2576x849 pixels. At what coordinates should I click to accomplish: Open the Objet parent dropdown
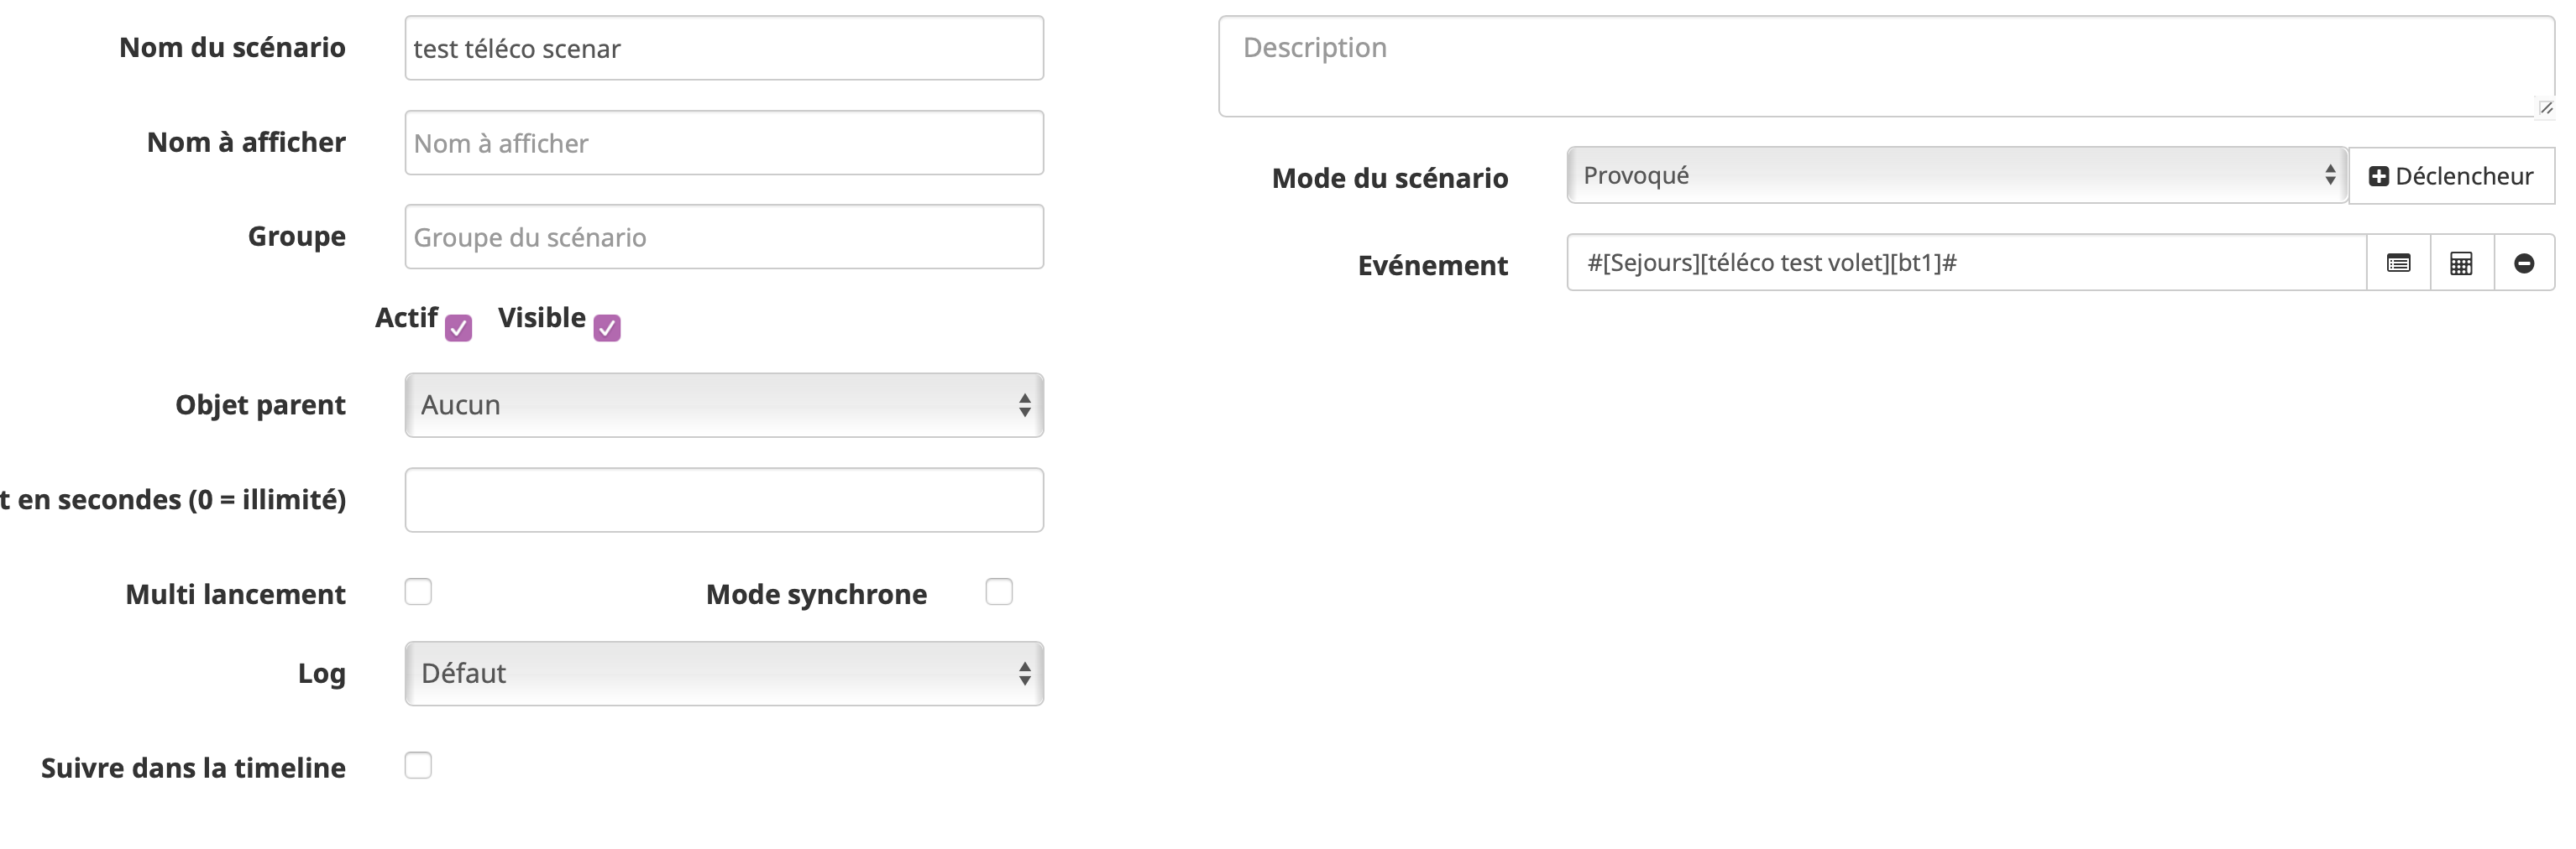pyautogui.click(x=724, y=404)
